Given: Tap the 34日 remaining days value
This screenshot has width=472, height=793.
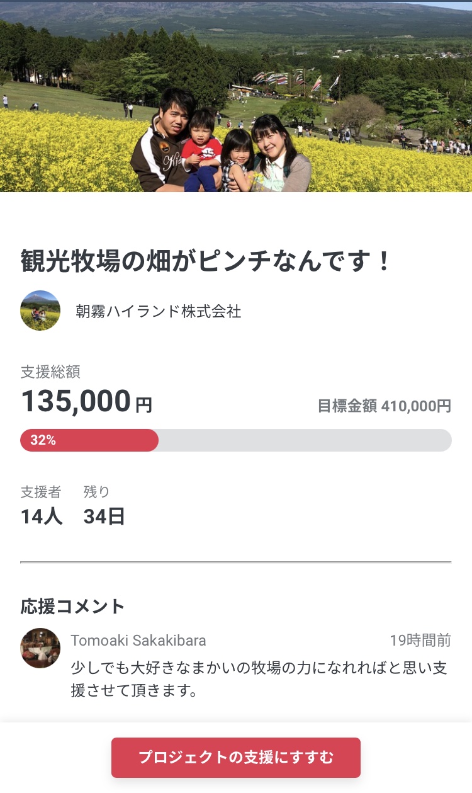Looking at the screenshot, I should (104, 516).
